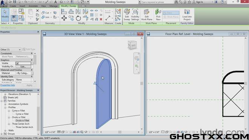Open the Annotate ribbon tab

33,6
